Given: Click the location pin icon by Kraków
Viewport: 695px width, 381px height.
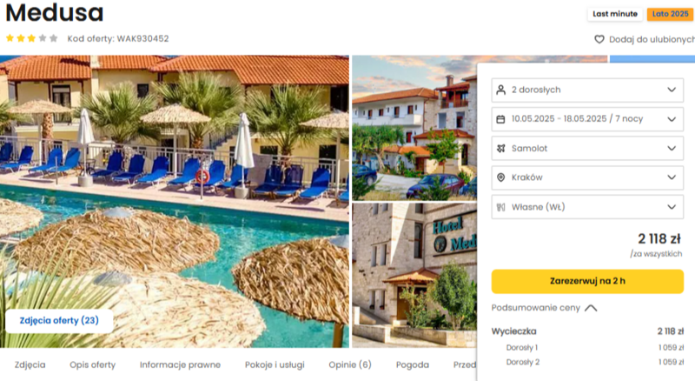Looking at the screenshot, I should click(x=501, y=177).
